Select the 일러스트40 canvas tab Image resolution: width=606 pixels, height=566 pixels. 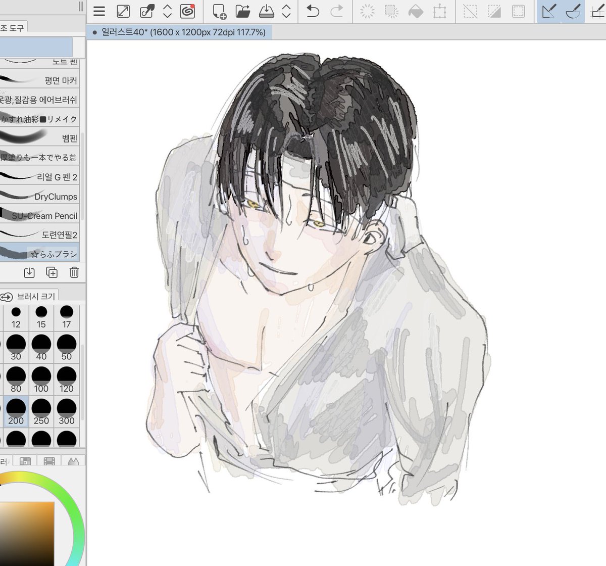coord(180,32)
